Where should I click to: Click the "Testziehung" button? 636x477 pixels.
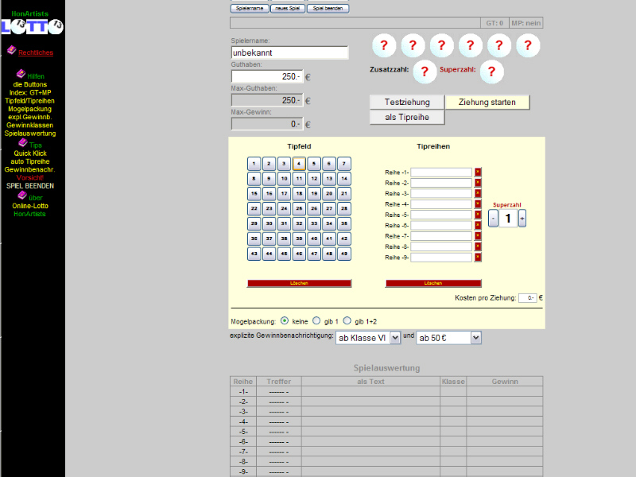tap(407, 103)
